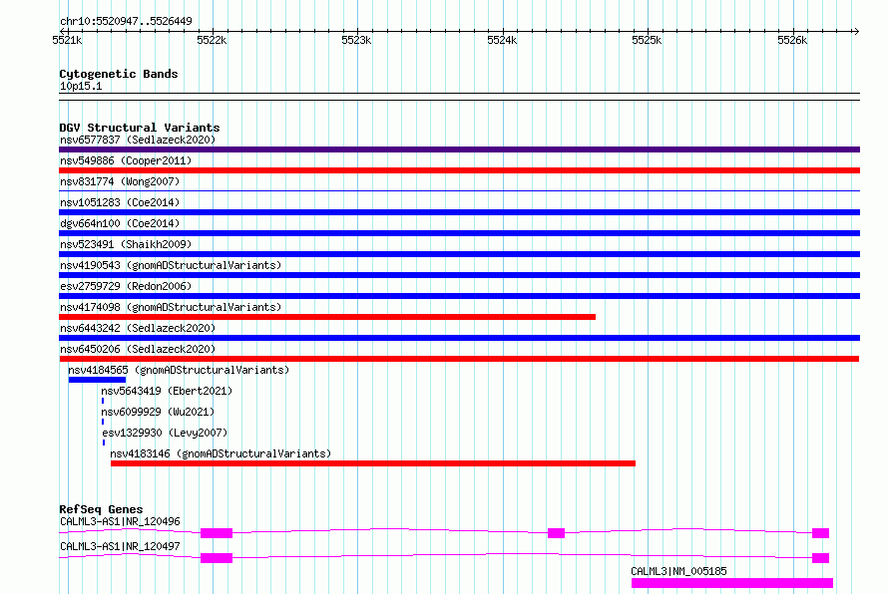888x594 pixels.
Task: Click the 5523k ruler label
Action: pos(357,40)
